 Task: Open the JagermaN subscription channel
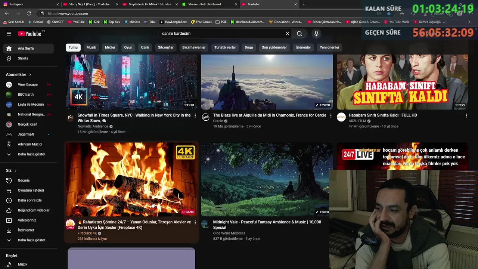tap(28, 134)
